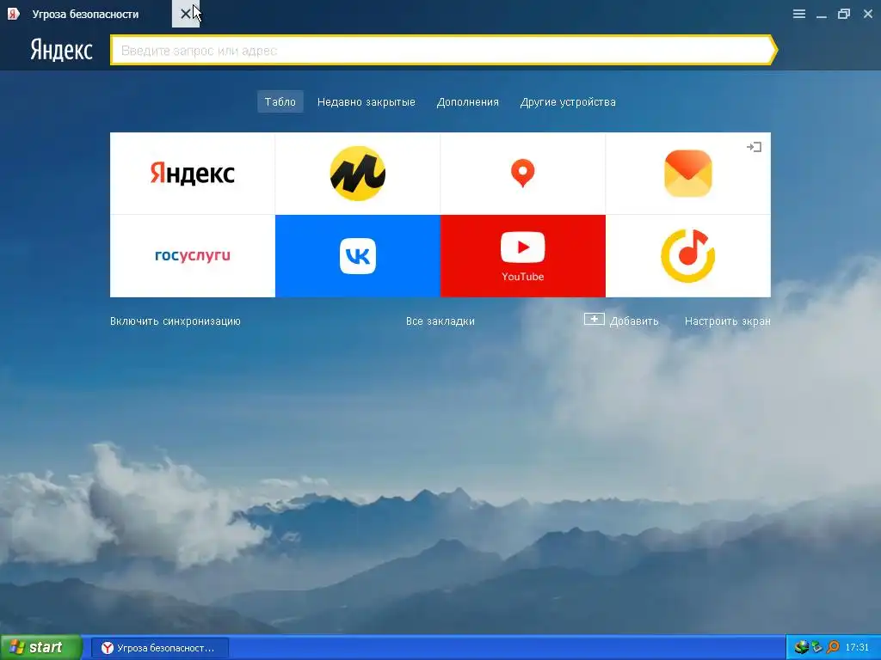Click the Добавить button
This screenshot has height=660, width=881.
click(x=621, y=321)
